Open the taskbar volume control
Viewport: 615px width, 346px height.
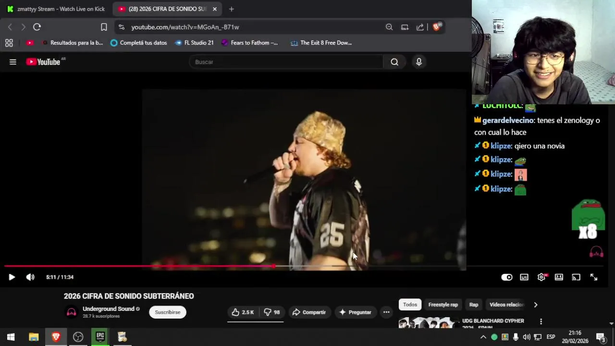coord(527,337)
